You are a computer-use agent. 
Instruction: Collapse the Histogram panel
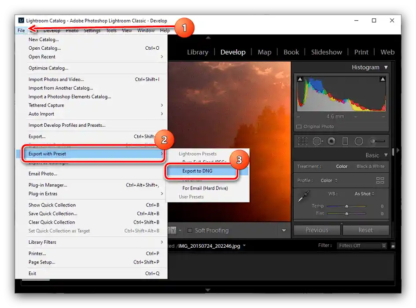click(387, 67)
